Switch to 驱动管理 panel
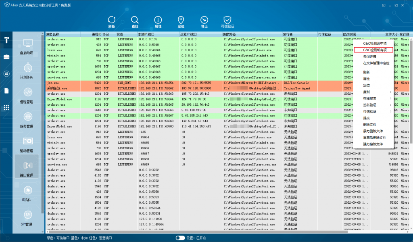The height and width of the screenshot is (242, 413). pos(27,144)
